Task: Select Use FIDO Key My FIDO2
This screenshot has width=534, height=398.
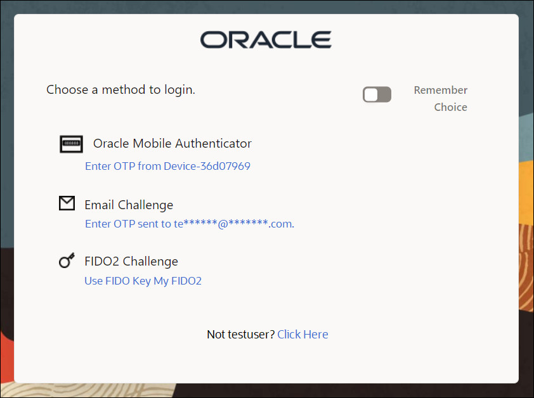Action: click(143, 280)
